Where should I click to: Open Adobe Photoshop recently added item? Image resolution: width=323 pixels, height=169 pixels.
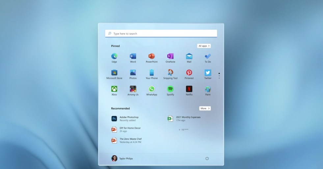point(125,119)
